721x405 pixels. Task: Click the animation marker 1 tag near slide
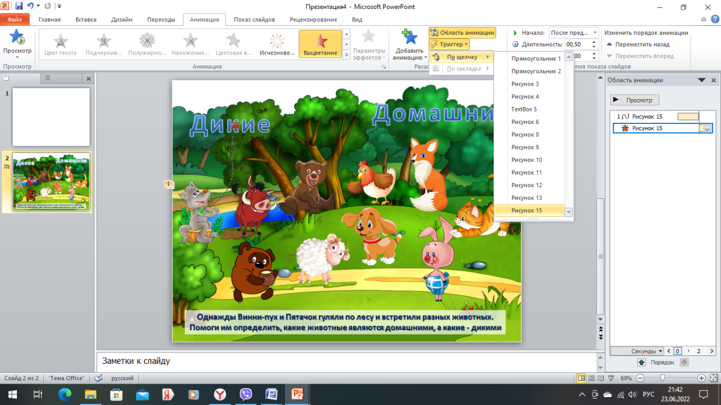coord(168,184)
